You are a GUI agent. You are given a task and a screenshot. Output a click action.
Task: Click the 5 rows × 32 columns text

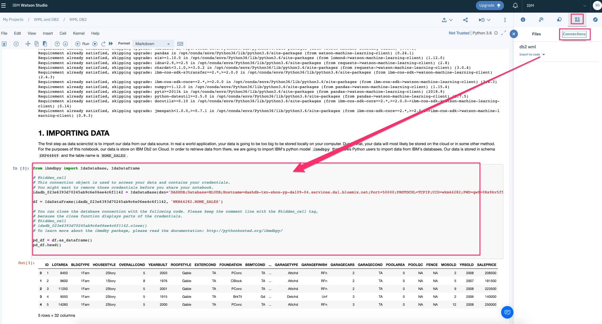pyautogui.click(x=57, y=315)
